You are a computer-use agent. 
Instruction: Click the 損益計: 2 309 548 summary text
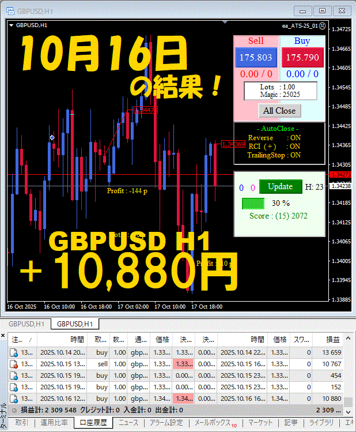coord(48,411)
